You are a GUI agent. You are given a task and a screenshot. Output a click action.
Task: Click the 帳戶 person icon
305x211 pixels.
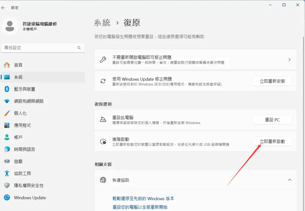pos(7,137)
